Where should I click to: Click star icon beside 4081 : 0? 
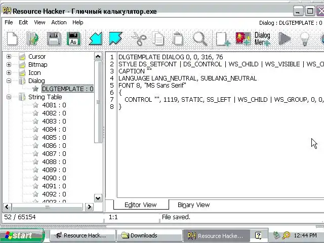pyautogui.click(x=35, y=105)
